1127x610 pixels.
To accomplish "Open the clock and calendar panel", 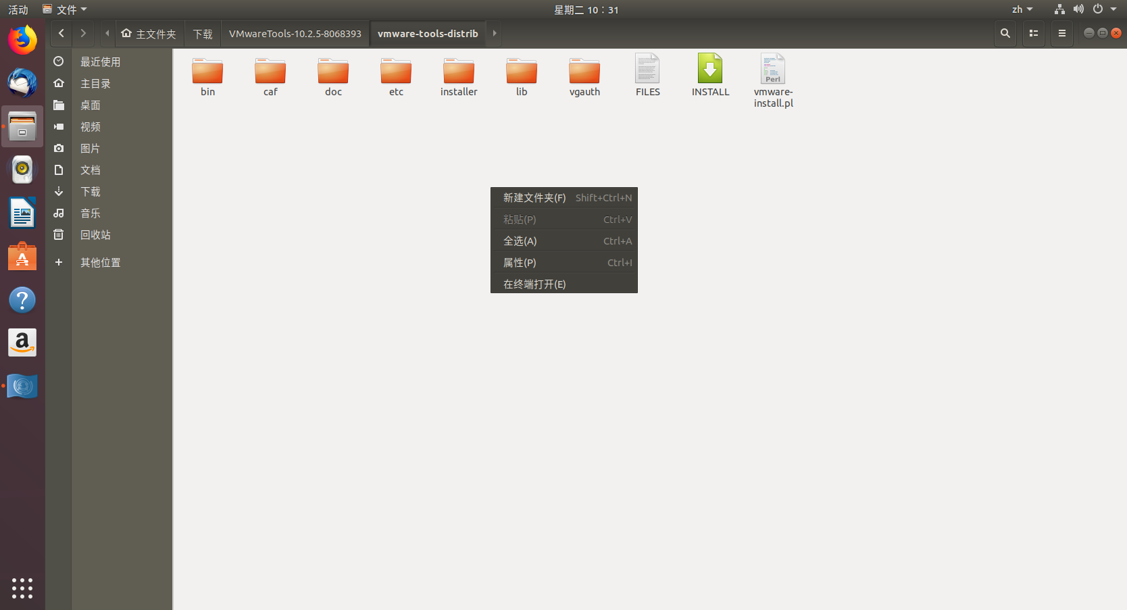I will point(586,9).
